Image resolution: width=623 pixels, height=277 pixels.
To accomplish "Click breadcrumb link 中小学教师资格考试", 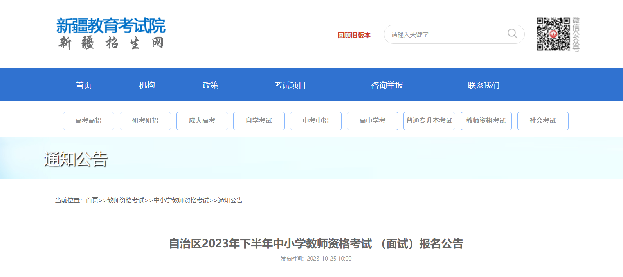I will 181,200.
